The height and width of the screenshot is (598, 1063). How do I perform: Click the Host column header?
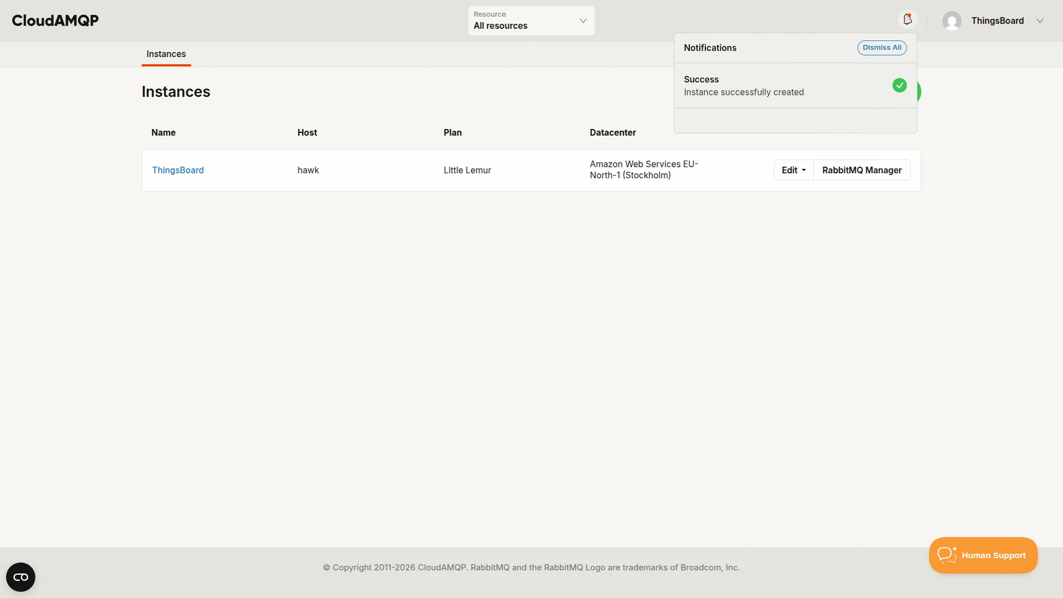(x=307, y=132)
